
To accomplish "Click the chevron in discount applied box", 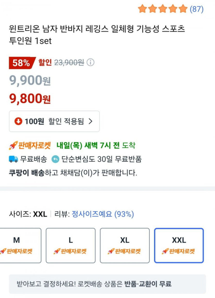I will click(x=90, y=121).
